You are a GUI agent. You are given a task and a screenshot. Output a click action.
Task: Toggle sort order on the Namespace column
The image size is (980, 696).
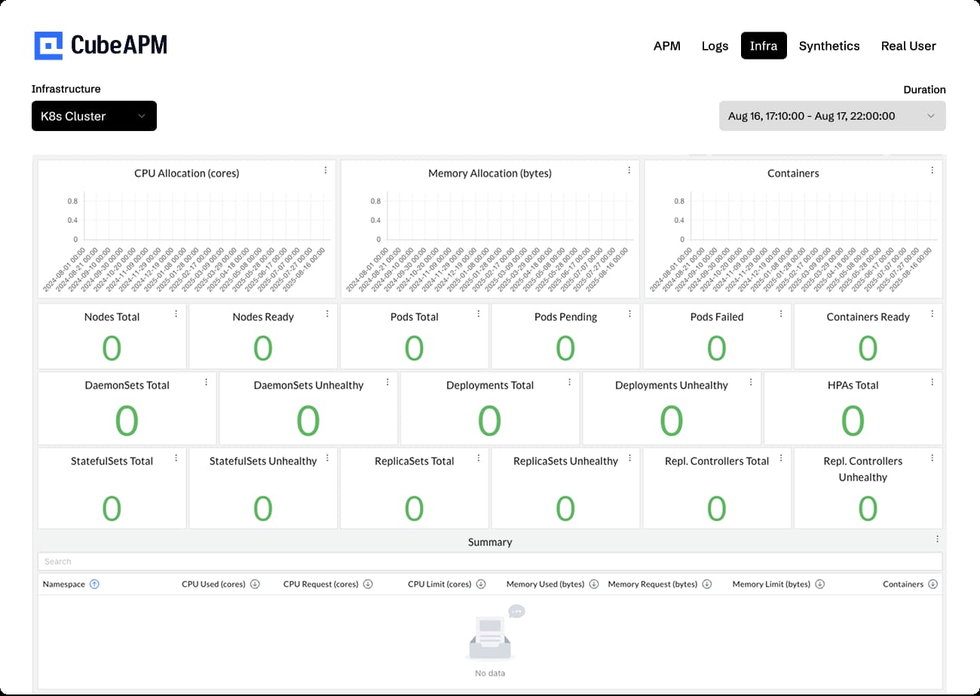tap(94, 584)
